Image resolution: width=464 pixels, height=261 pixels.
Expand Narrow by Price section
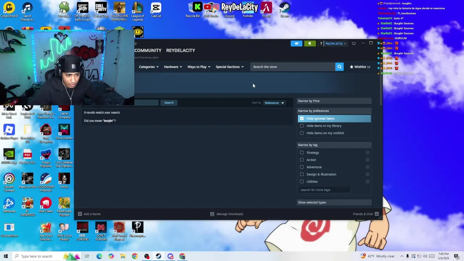point(334,101)
